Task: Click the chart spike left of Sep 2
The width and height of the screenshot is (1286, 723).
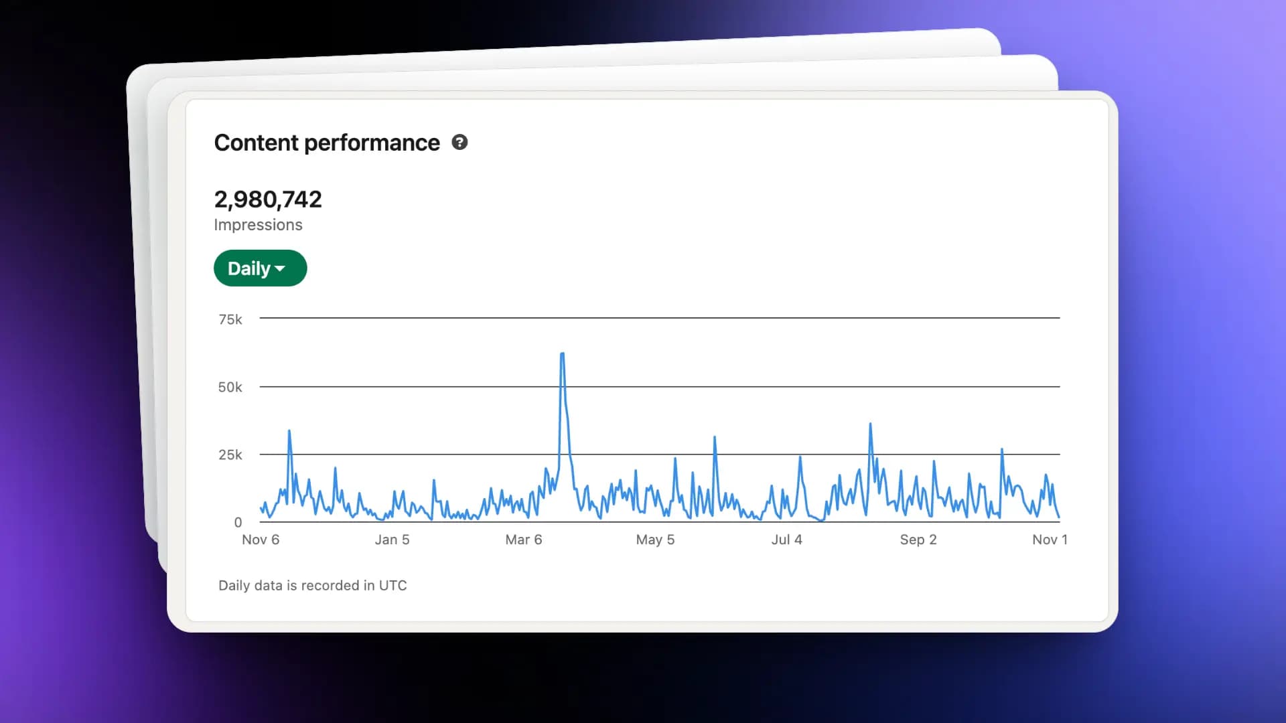Action: [870, 424]
